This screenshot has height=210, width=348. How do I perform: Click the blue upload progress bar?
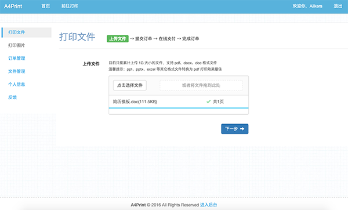[x=179, y=108]
